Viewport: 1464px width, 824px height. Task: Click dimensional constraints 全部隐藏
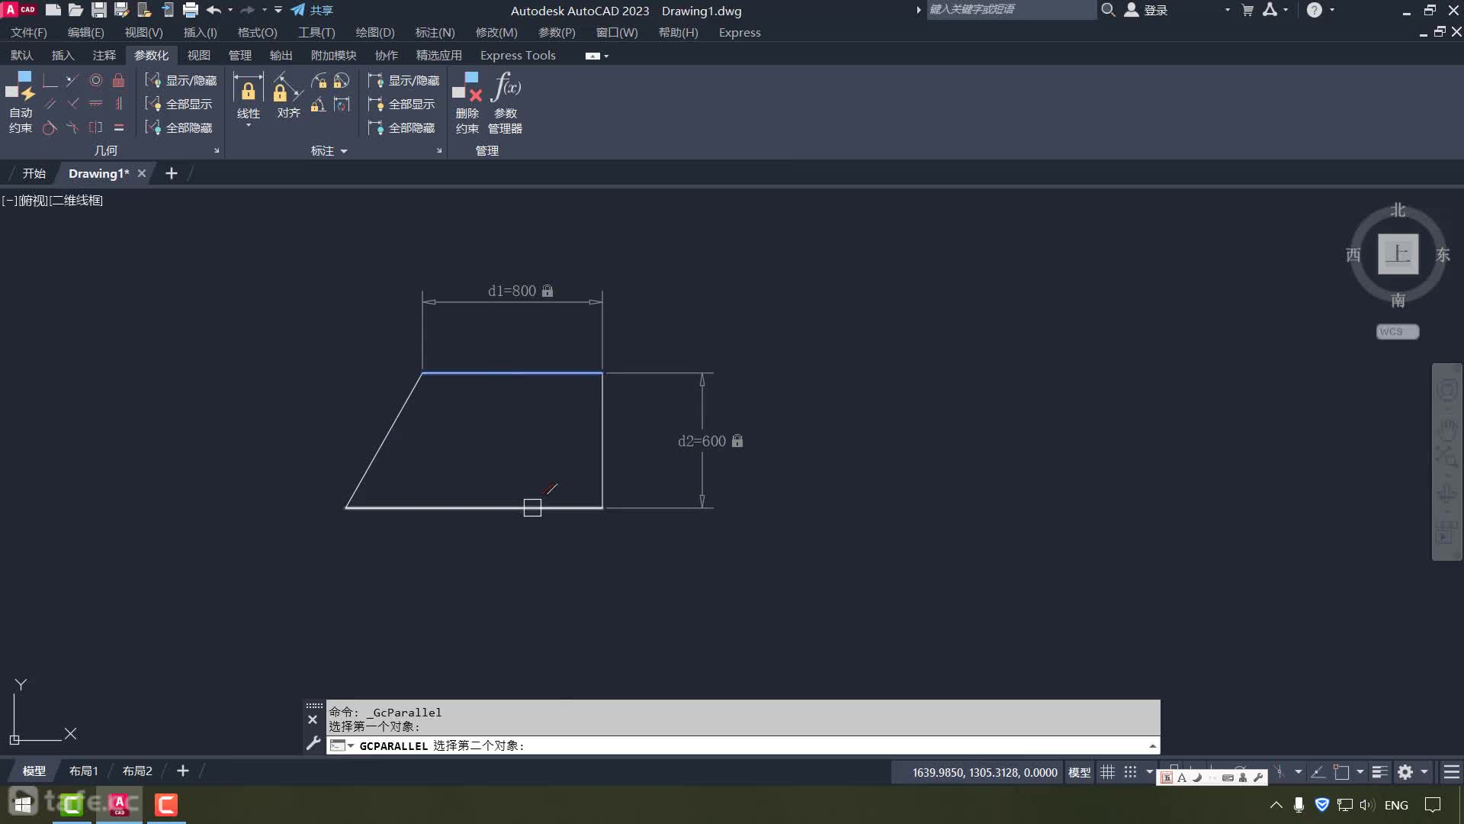[401, 127]
